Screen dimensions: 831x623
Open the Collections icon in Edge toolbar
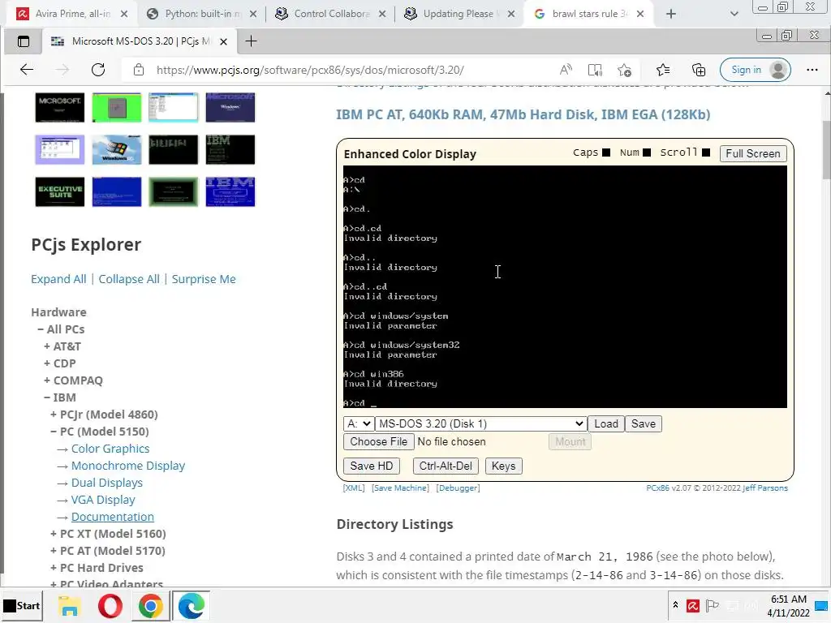pos(699,70)
